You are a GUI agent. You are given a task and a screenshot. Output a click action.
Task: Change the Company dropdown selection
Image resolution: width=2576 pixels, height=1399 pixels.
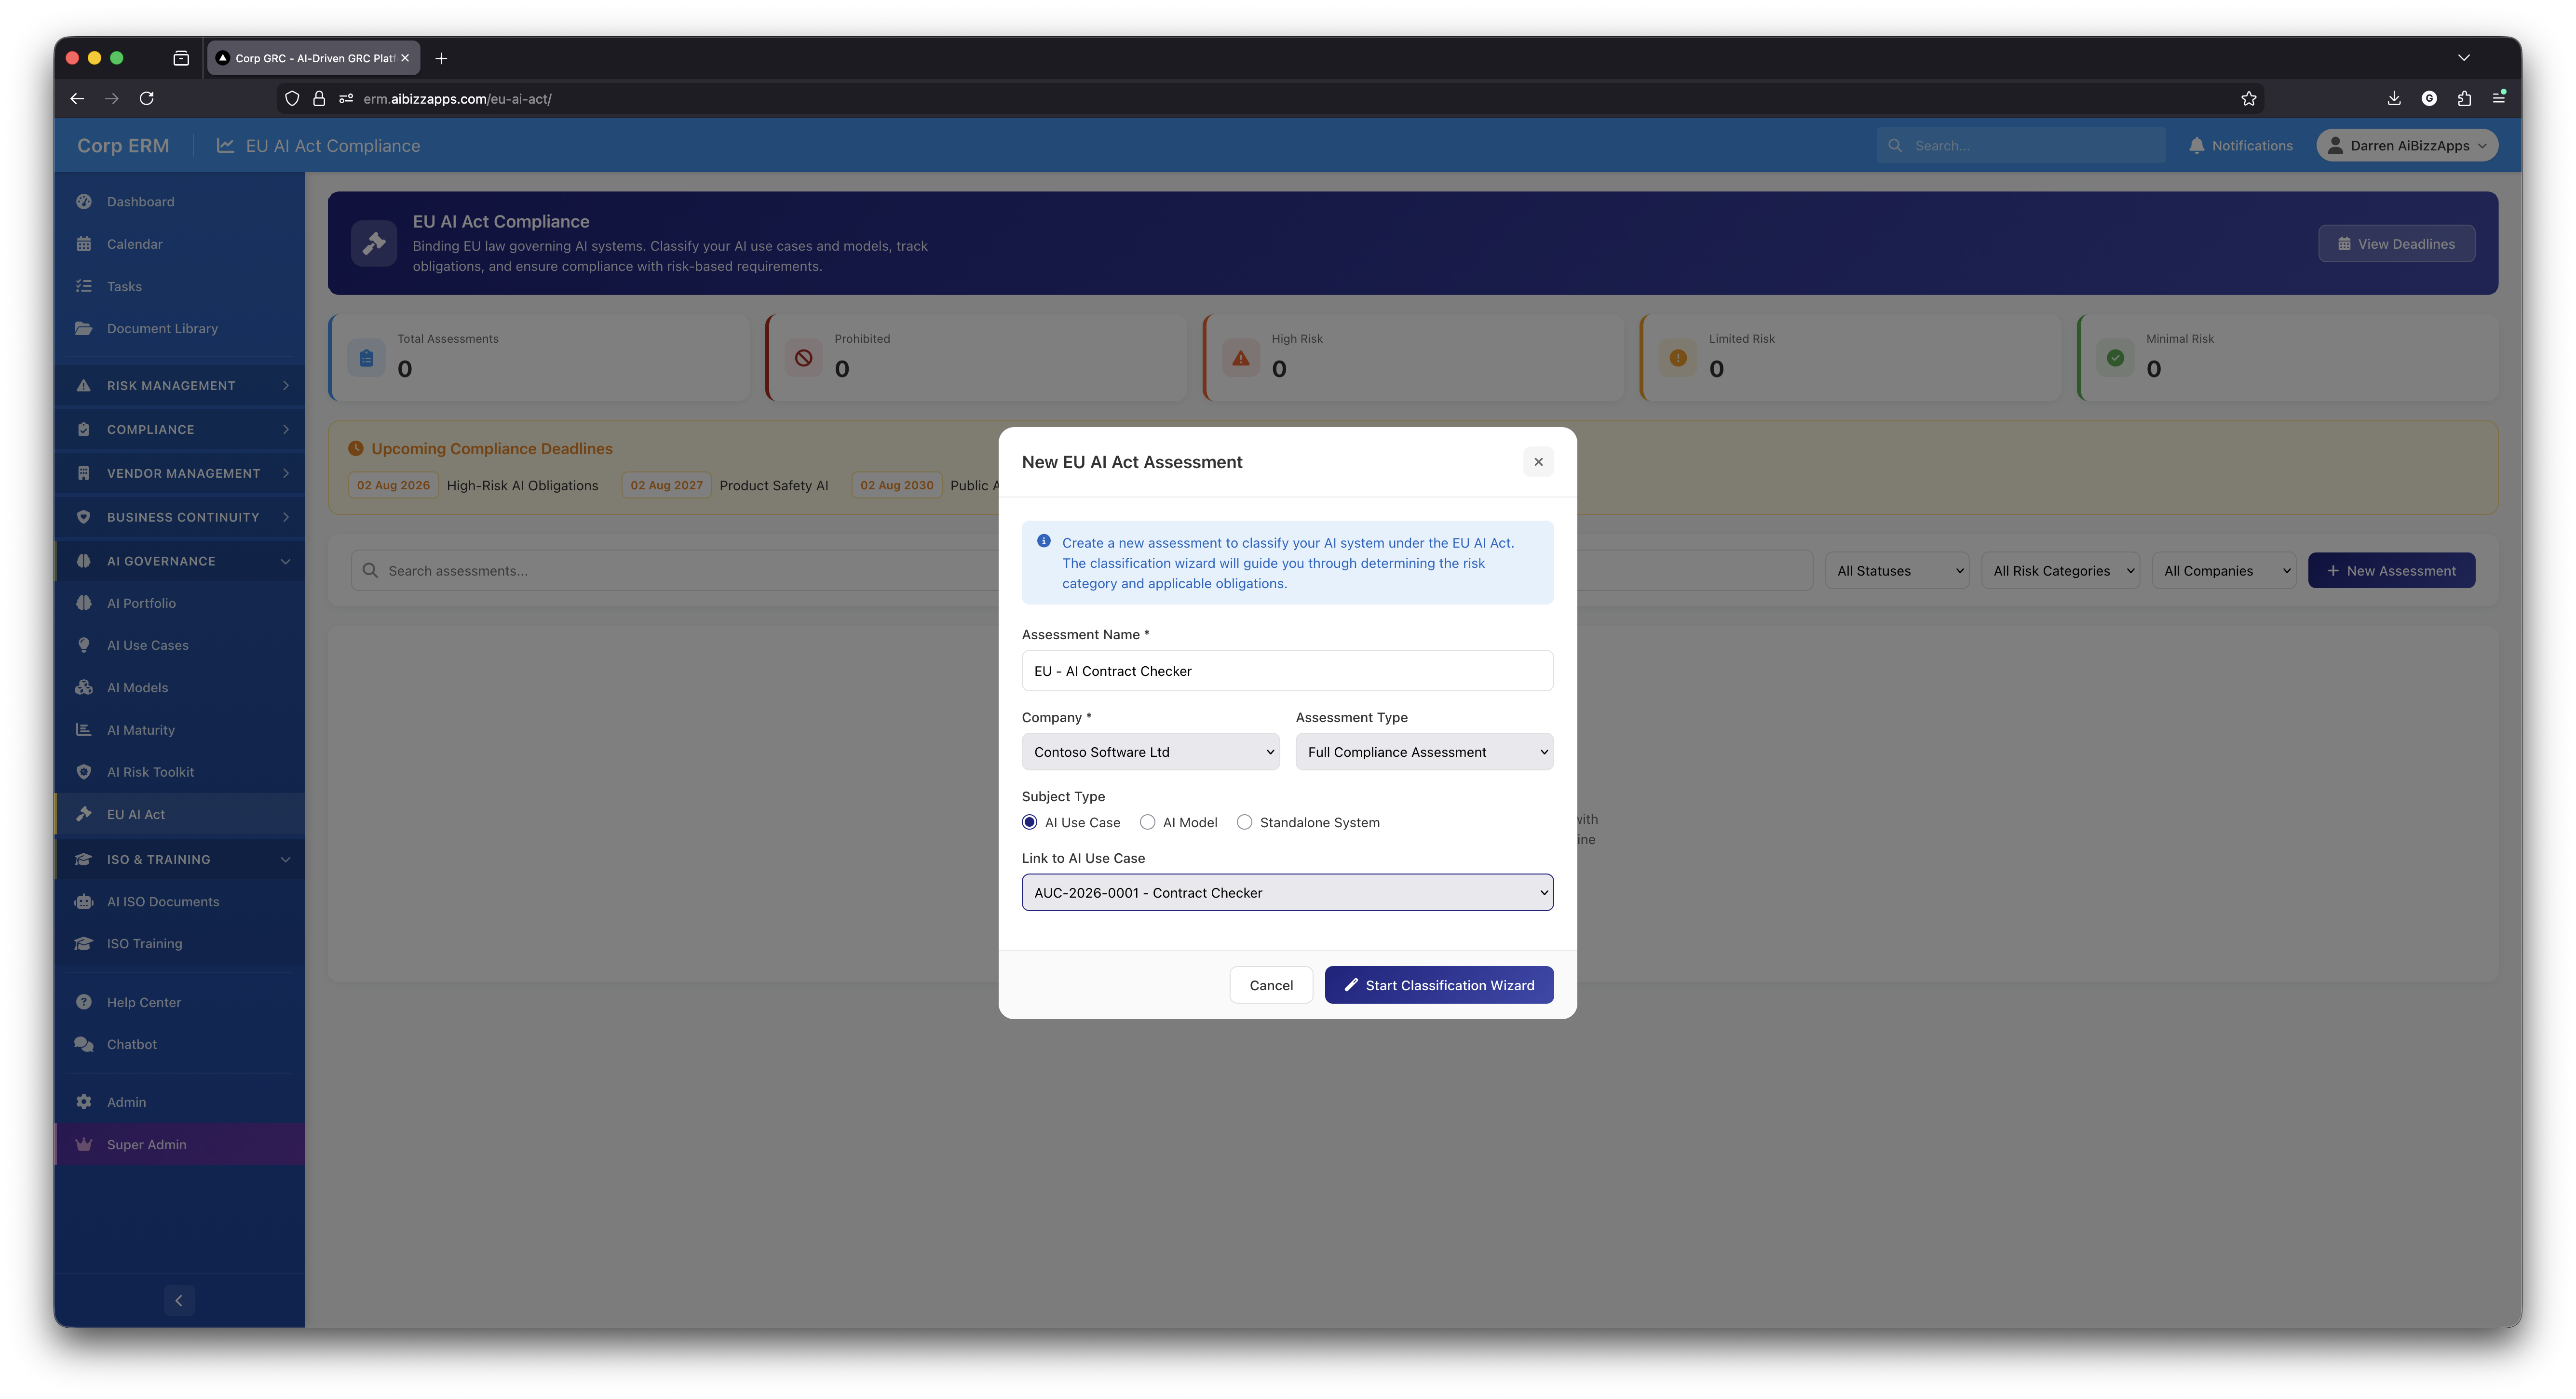(1150, 751)
